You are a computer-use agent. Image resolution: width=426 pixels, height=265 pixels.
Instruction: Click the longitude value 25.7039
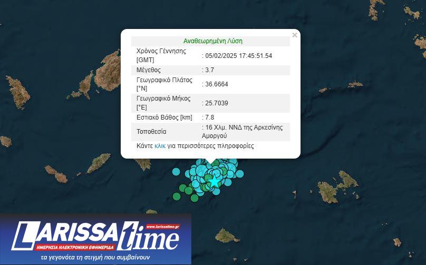pyautogui.click(x=217, y=103)
